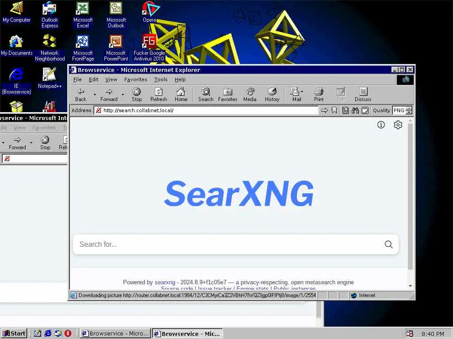Click Forward in the background Browservice window

click(17, 143)
